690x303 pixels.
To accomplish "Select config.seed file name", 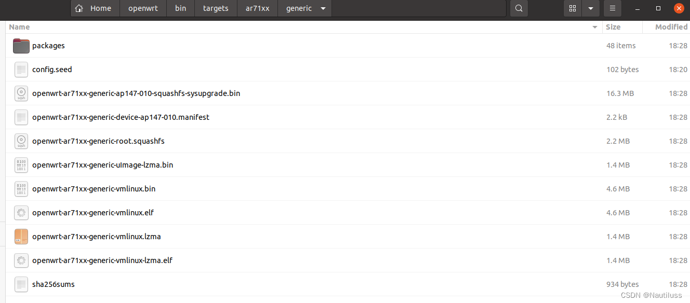I will (x=52, y=70).
